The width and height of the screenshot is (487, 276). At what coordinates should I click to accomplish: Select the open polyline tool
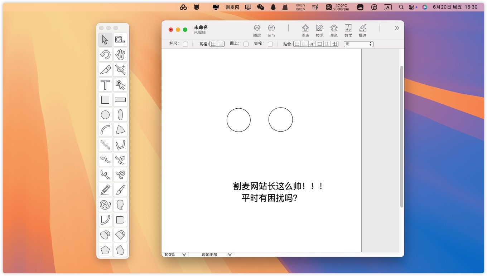tap(120, 145)
